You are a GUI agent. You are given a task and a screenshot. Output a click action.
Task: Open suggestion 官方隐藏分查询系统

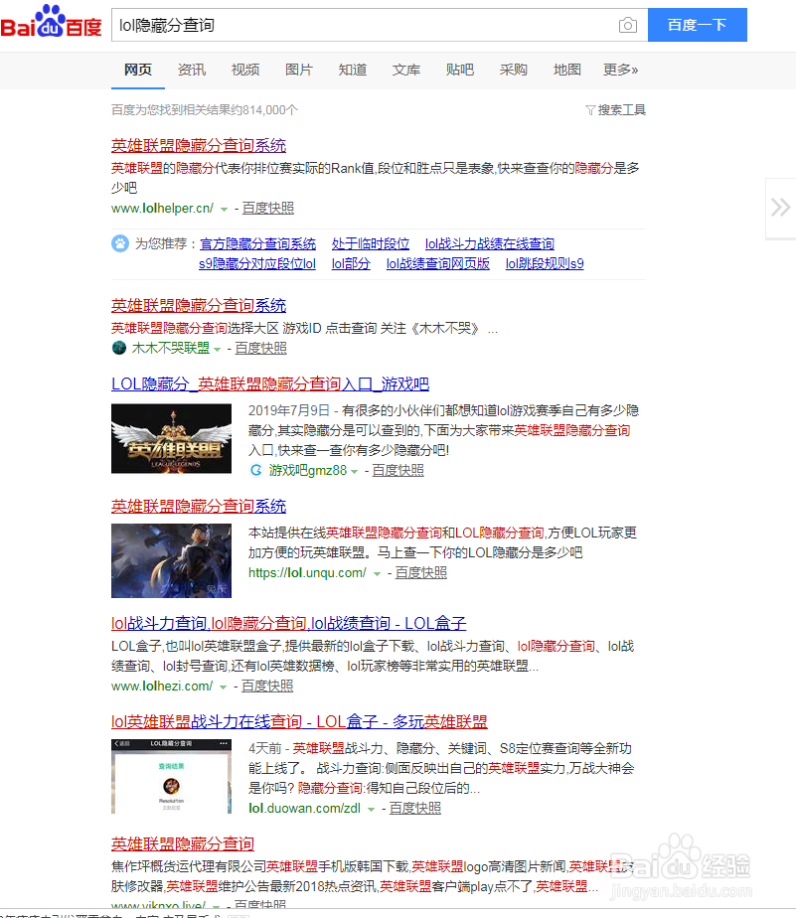pyautogui.click(x=257, y=243)
